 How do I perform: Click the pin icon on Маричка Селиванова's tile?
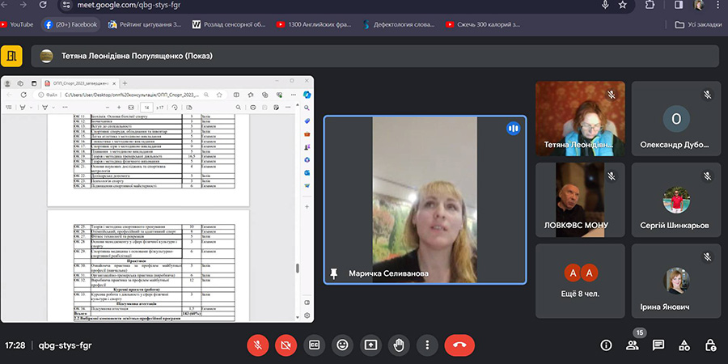333,273
